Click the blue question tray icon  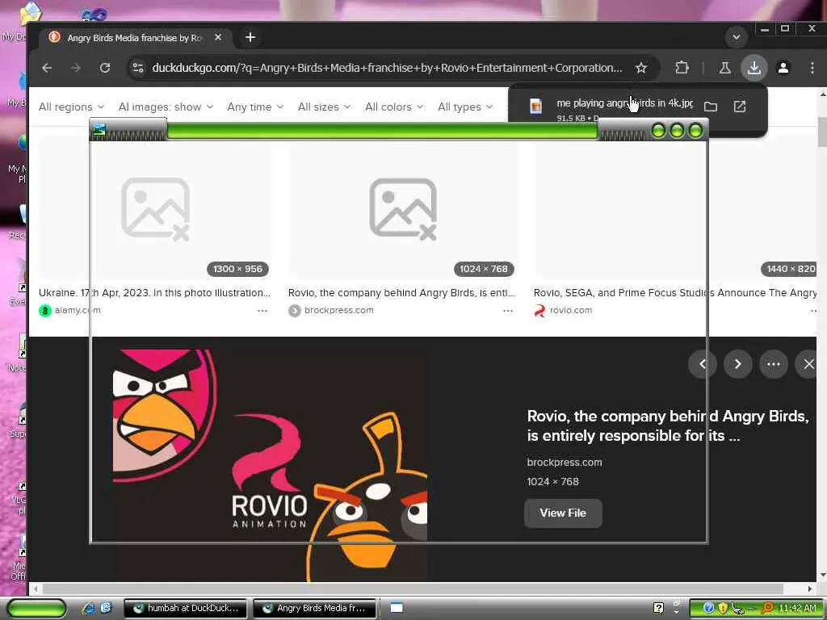709,609
